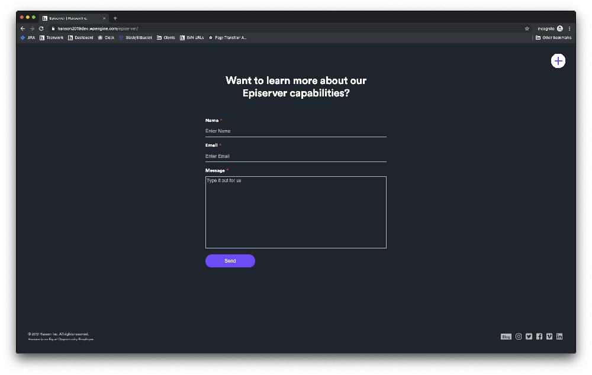Visit the Twitter page from the footer
Viewport: 592px width, 375px height.
pyautogui.click(x=529, y=337)
